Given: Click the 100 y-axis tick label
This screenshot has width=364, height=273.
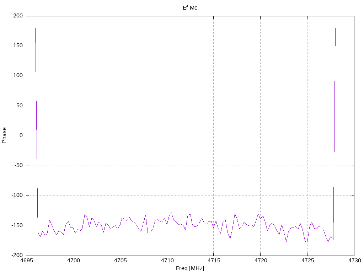Looking at the screenshot, I should click(18, 76).
